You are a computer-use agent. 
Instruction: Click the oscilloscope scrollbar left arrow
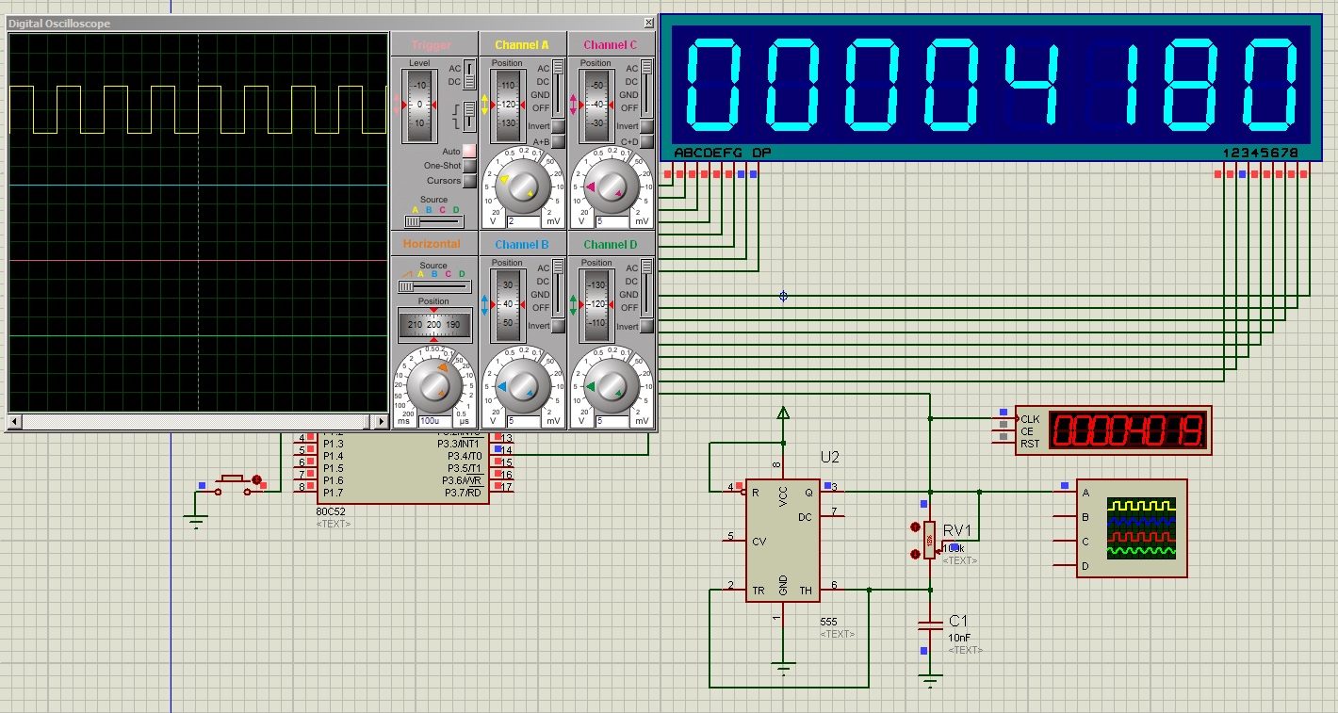[x=15, y=421]
